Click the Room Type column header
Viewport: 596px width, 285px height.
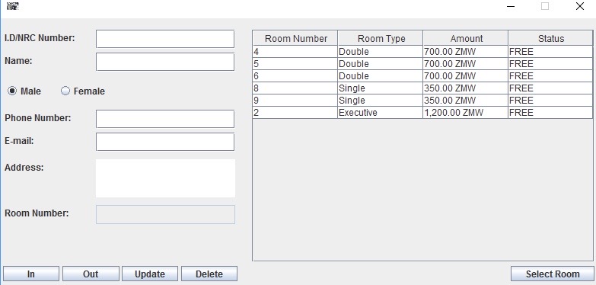tap(381, 38)
